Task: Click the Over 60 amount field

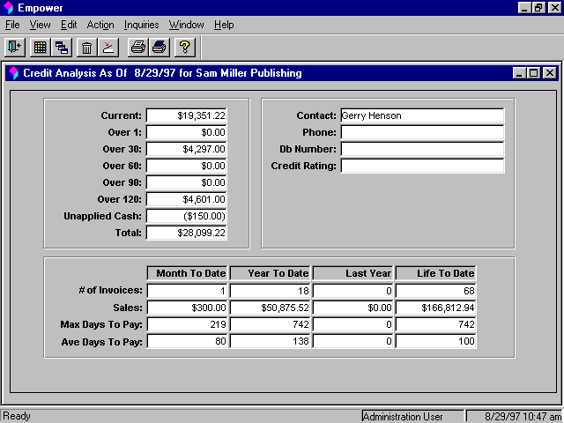Action: point(186,166)
